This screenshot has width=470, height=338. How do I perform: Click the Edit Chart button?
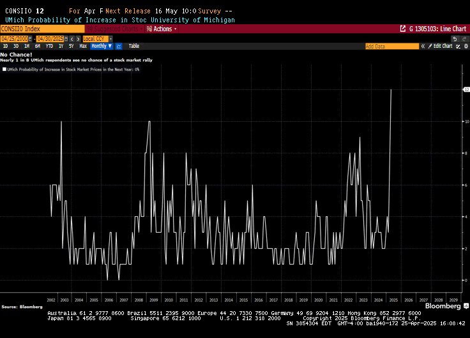tap(443, 46)
